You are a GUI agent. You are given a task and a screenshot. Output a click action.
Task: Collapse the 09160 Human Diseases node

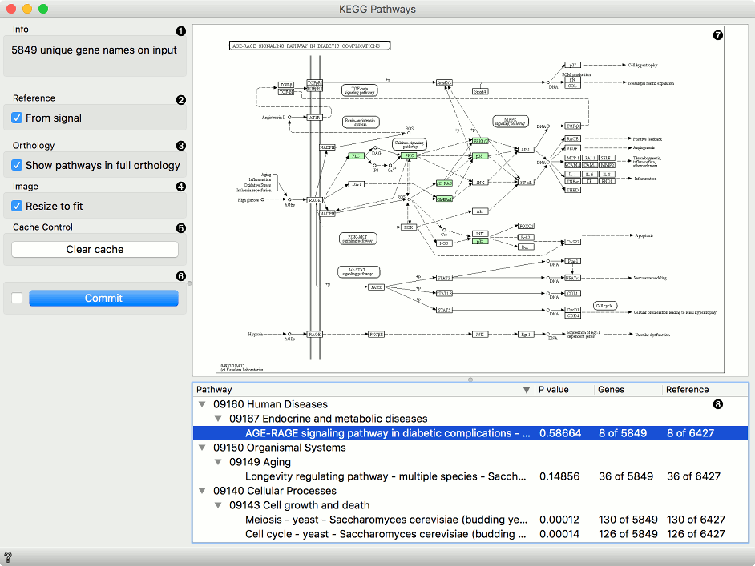(x=202, y=404)
